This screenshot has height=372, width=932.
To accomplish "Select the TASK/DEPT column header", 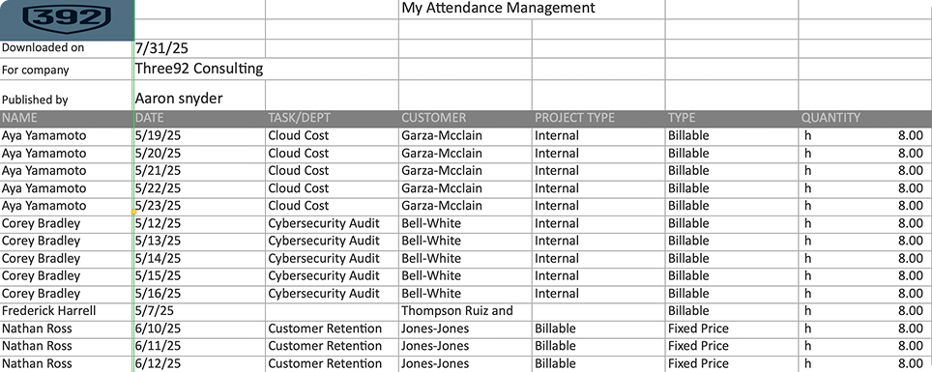I will (x=333, y=118).
